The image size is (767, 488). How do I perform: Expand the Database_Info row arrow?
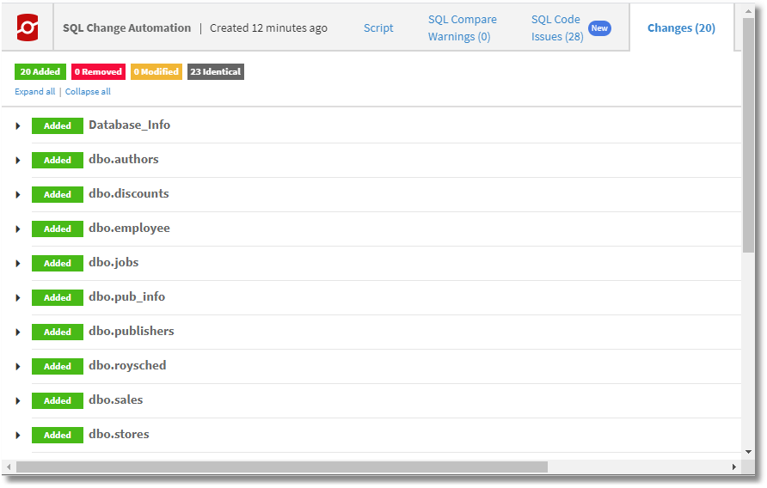[x=18, y=126]
